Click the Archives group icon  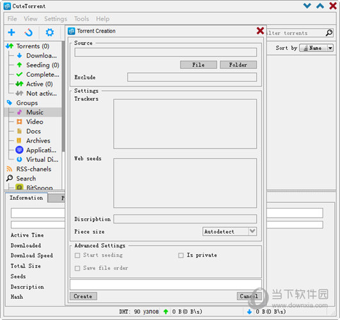tap(19, 141)
